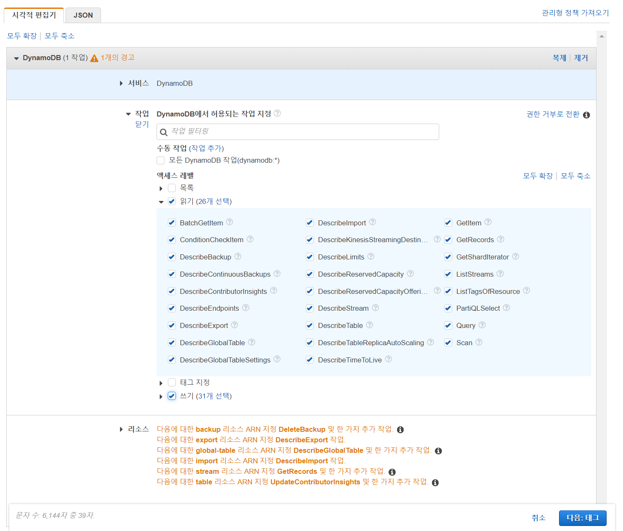623x531 pixels.
Task: Click help icon next to BatchGetItem
Action: coord(229,222)
